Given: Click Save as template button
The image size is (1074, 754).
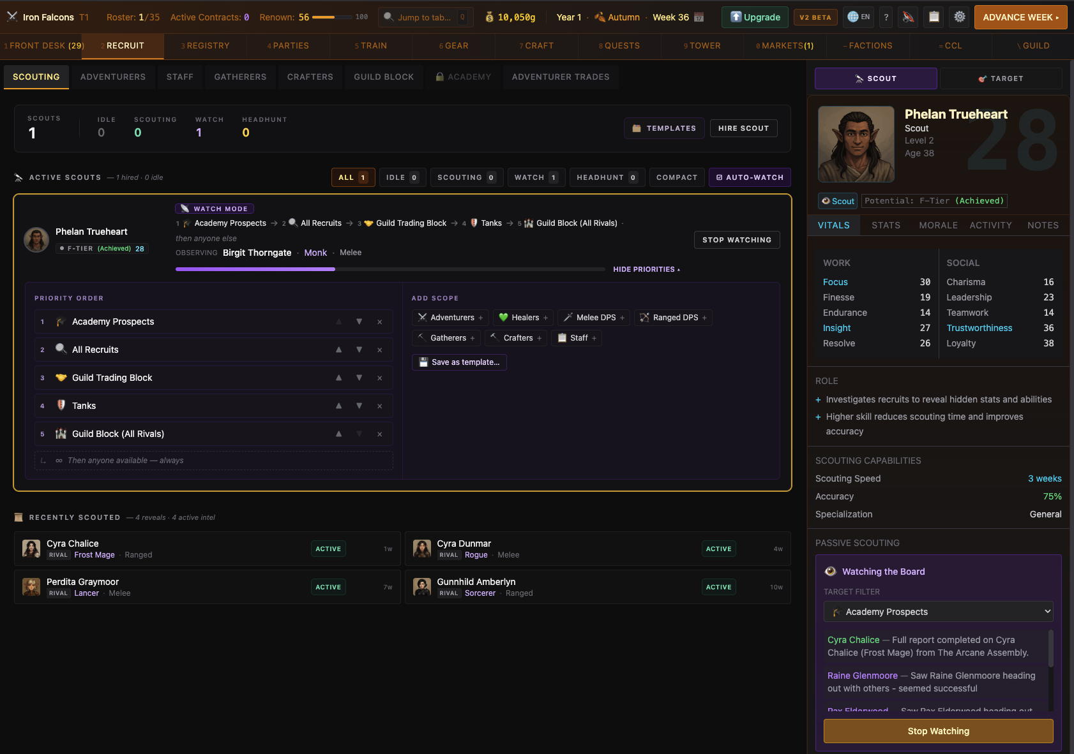Looking at the screenshot, I should pos(459,362).
